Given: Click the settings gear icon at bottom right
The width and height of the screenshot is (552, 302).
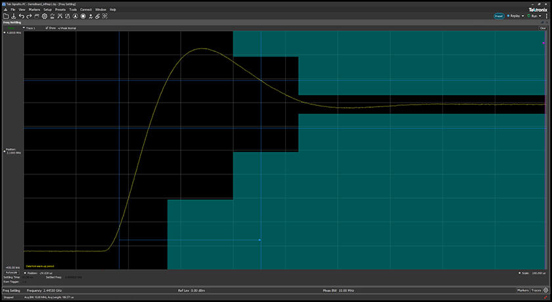Looking at the screenshot, I should coord(545,290).
